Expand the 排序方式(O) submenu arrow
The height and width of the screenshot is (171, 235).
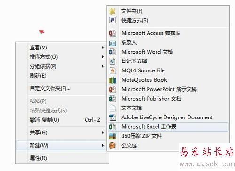tap(103, 57)
